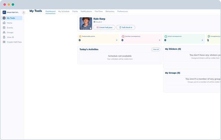This screenshot has width=221, height=140.
Task: Click the Overdue consequences icon
Action: [x=123, y=36]
